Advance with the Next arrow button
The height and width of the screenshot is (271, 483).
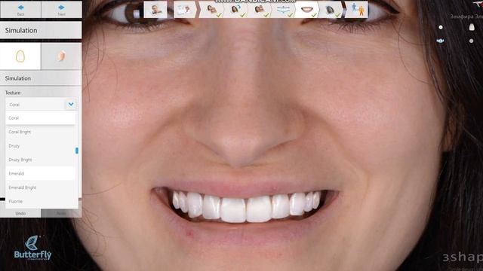[61, 10]
